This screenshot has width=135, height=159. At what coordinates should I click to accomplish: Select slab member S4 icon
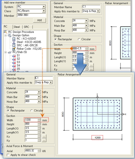14,66
